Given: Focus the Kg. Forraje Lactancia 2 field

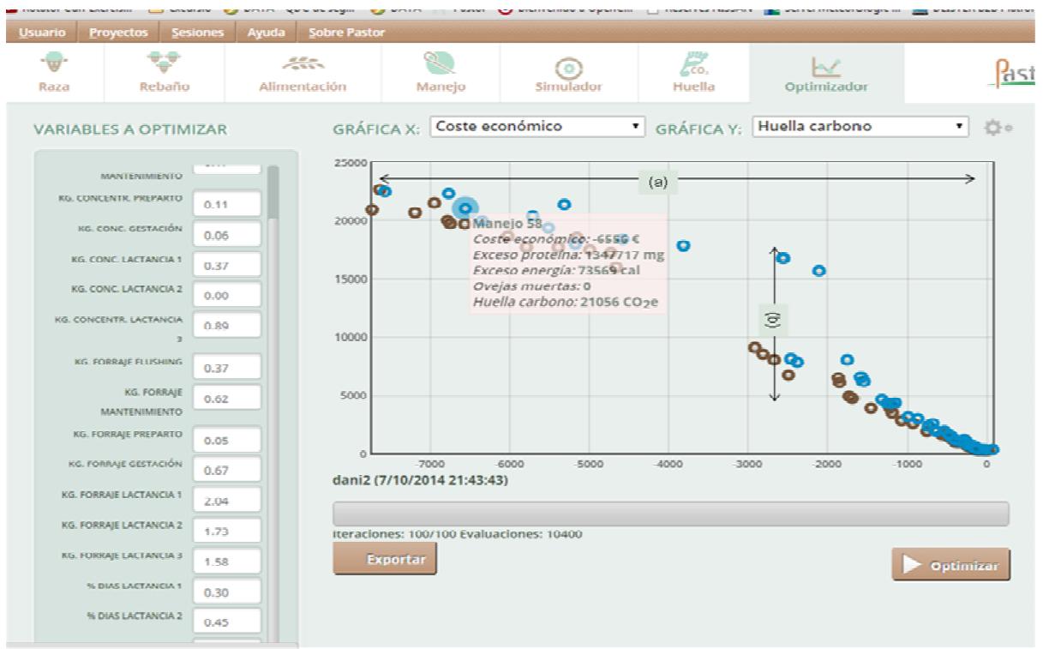Looking at the screenshot, I should [x=226, y=532].
